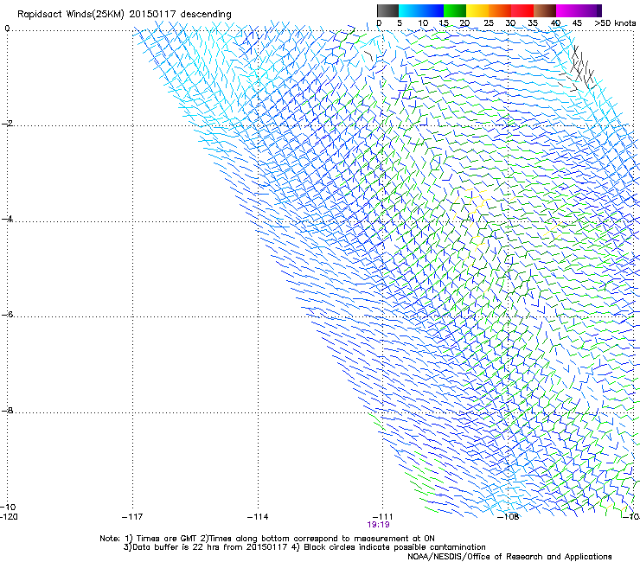
Task: Pick the brown 35–40 knots legend swatch
Action: point(545,10)
